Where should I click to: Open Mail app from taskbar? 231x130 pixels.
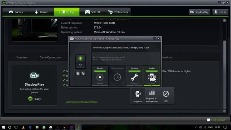click(51, 127)
